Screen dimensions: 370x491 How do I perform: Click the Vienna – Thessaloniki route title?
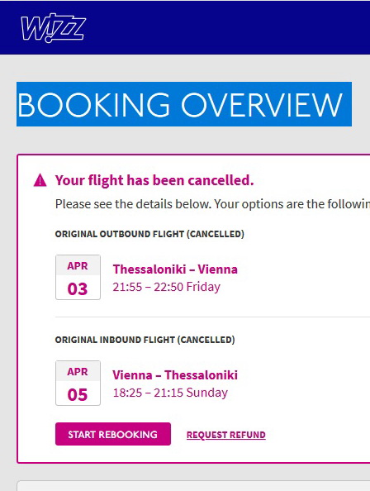(x=175, y=375)
